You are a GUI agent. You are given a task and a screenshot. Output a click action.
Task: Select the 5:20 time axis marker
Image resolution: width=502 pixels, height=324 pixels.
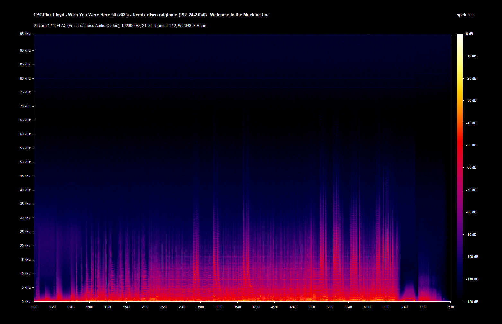pos(330,307)
